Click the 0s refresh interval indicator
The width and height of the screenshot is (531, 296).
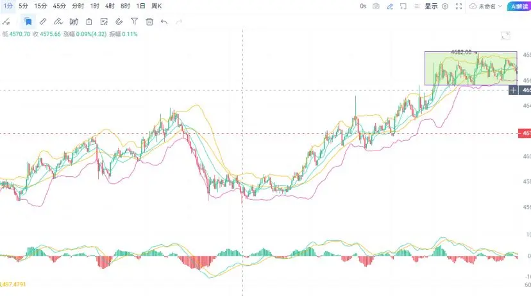(x=363, y=6)
